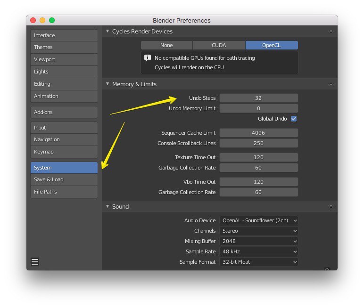
Task: Open the Interface preferences tab
Action: click(64, 35)
